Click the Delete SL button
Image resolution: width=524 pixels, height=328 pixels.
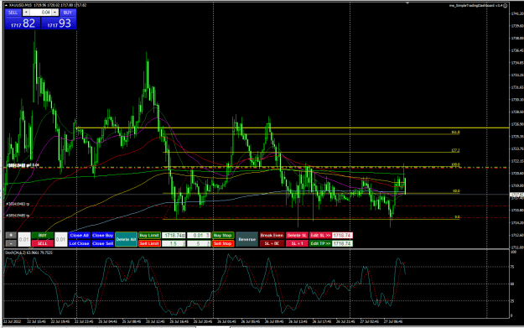(x=297, y=236)
